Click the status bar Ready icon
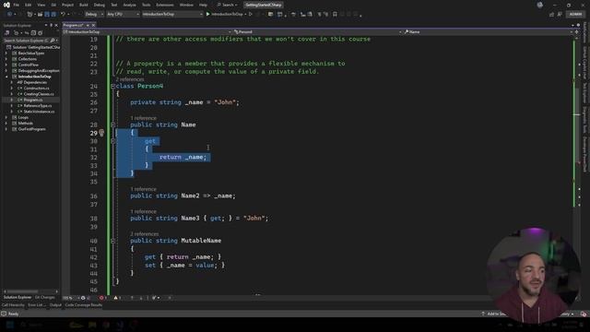 click(x=4, y=314)
